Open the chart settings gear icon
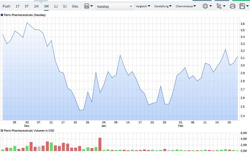Screen dimensions: 250x154 tap(205, 6)
